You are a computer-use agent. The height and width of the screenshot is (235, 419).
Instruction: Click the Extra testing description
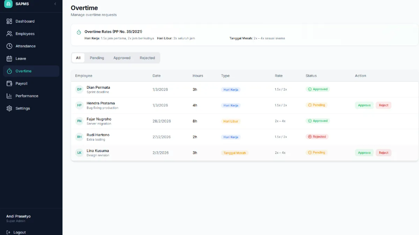click(96, 140)
